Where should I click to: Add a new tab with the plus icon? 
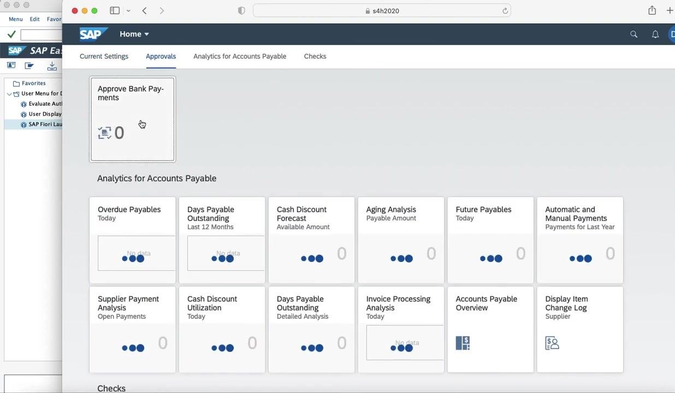point(670,10)
